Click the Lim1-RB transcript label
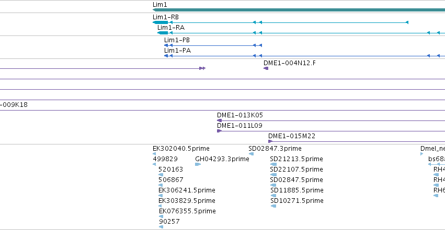The width and height of the screenshot is (445, 230). tap(166, 17)
